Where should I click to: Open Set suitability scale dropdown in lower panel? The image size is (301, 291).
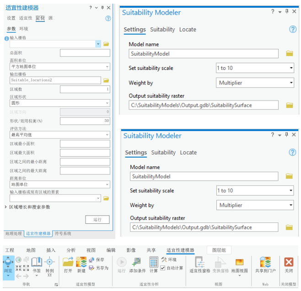tap(255, 190)
